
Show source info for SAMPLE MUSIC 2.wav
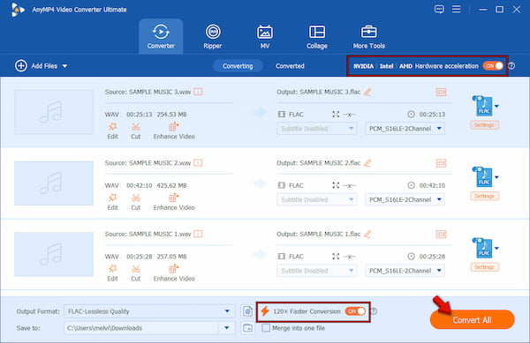(x=198, y=163)
